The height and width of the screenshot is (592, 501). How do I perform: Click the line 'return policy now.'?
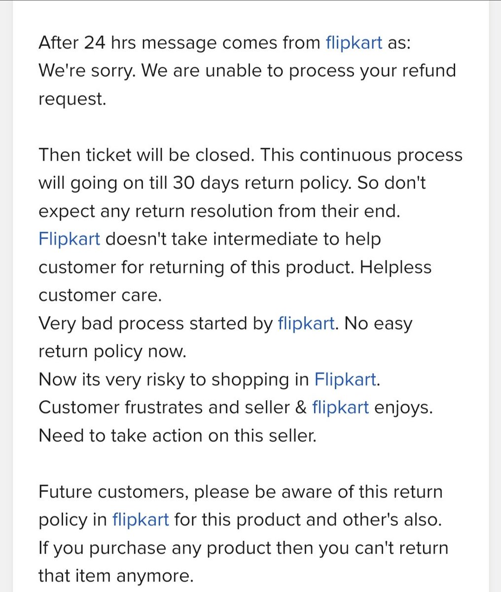pyautogui.click(x=112, y=352)
